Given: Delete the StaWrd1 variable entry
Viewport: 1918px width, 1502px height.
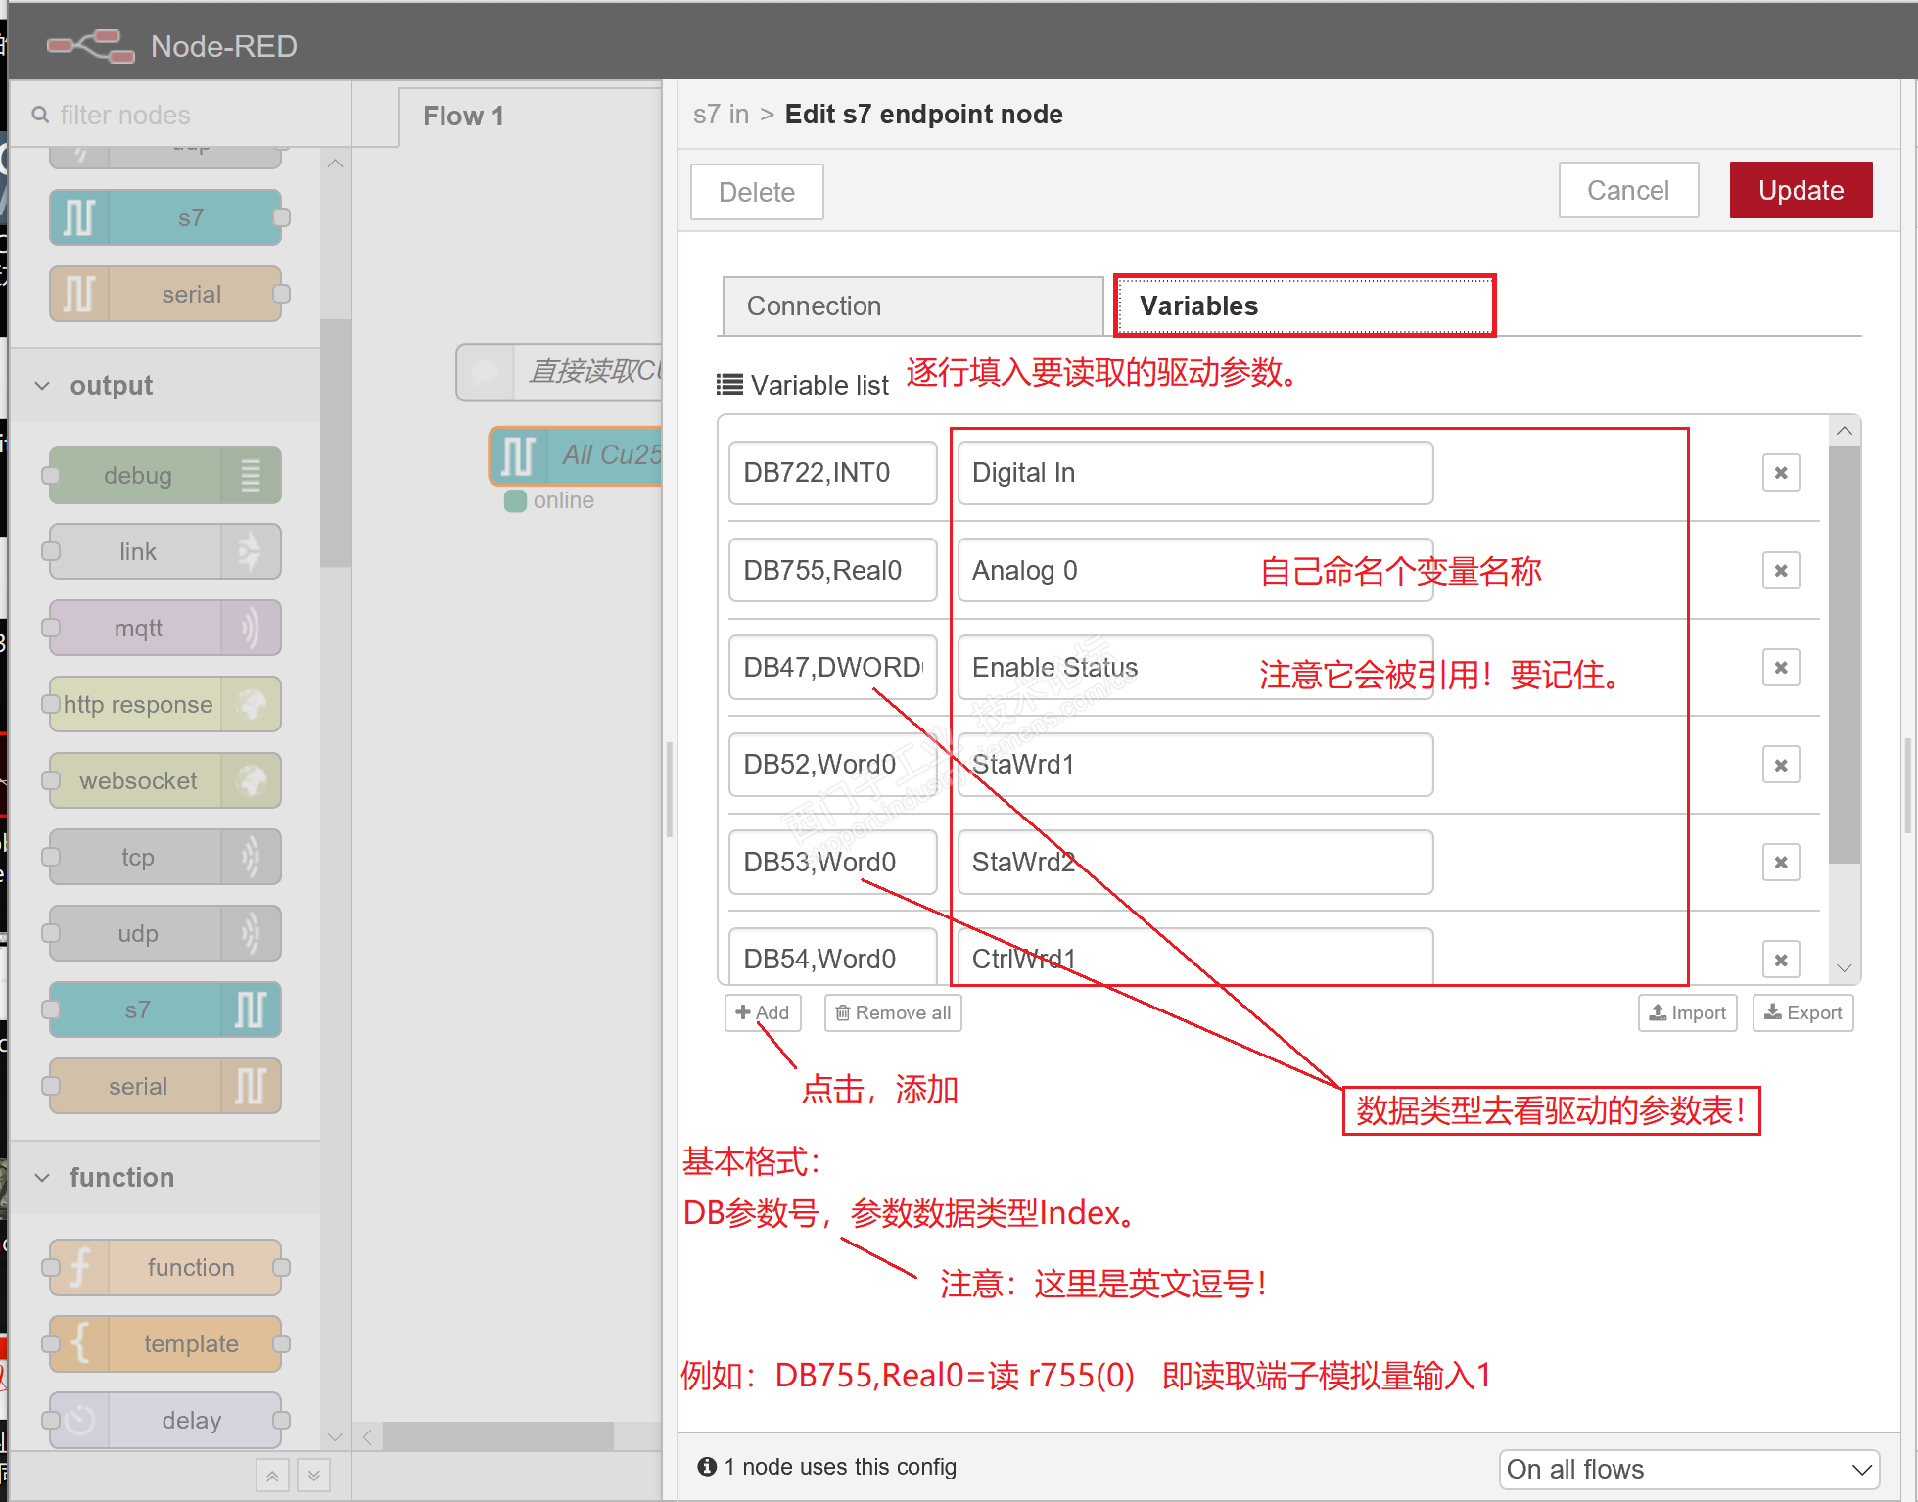Looking at the screenshot, I should [1780, 765].
